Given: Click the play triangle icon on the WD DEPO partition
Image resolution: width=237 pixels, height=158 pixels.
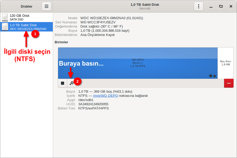Looking at the screenshot, I should (215, 76).
